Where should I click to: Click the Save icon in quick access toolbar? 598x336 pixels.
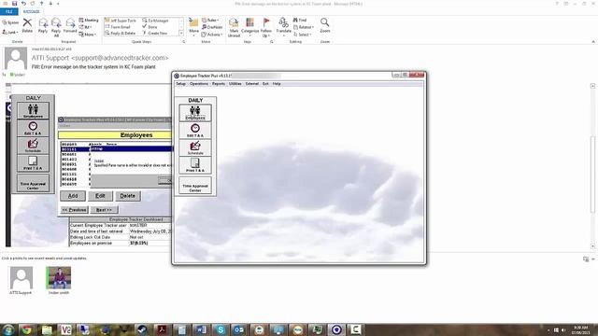(x=15, y=4)
